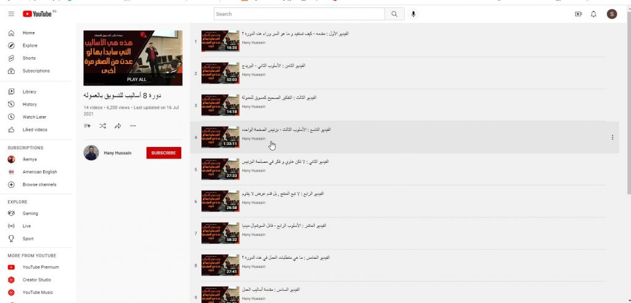Screen dimensions: 631x303
Task: Click title of playlist video 8
Action: pyautogui.click(x=286, y=258)
